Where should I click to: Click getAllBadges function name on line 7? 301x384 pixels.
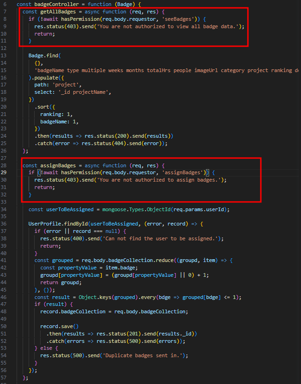pos(58,12)
